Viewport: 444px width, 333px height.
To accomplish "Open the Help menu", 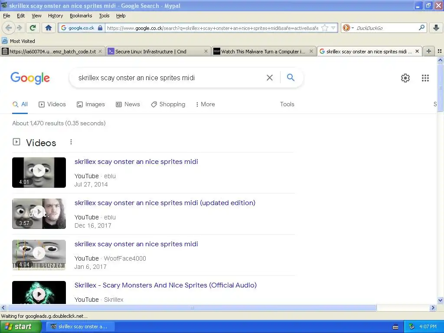I will point(121,16).
